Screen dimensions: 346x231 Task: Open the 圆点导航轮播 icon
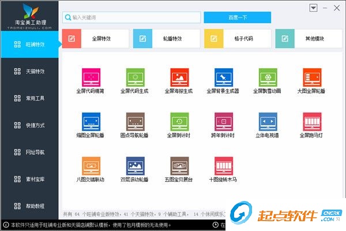tap(136, 122)
